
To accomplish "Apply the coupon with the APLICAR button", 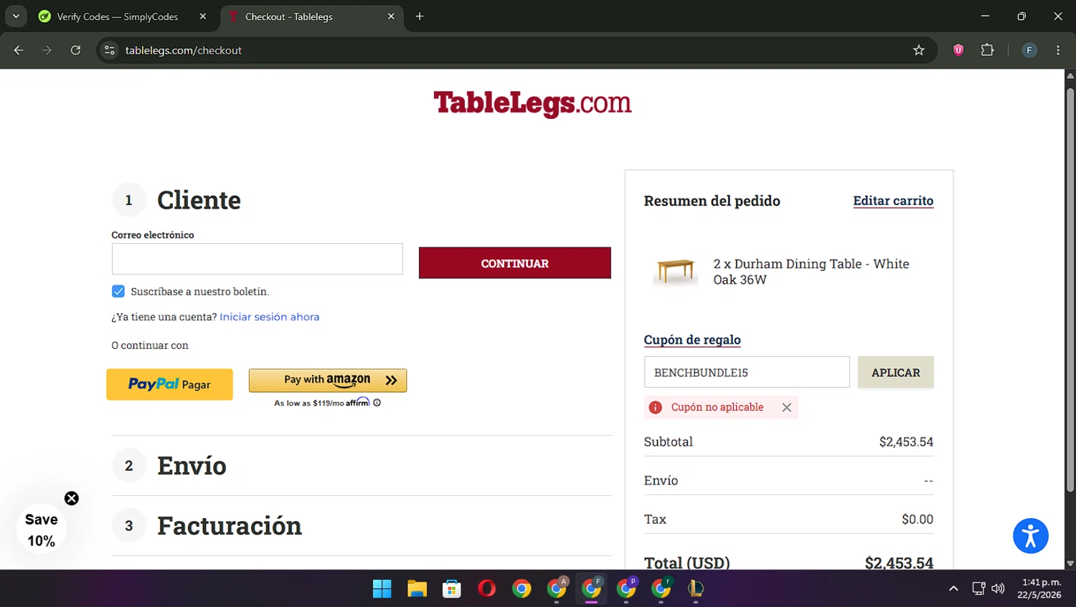I will coord(896,372).
